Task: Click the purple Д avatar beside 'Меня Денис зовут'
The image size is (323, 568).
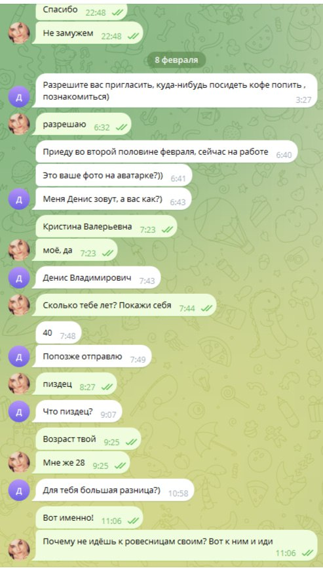Action: [19, 199]
